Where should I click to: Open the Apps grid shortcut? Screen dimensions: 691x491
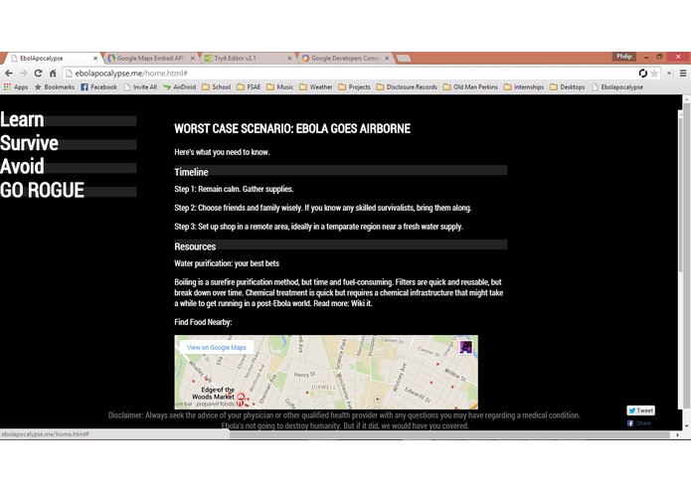[x=16, y=87]
